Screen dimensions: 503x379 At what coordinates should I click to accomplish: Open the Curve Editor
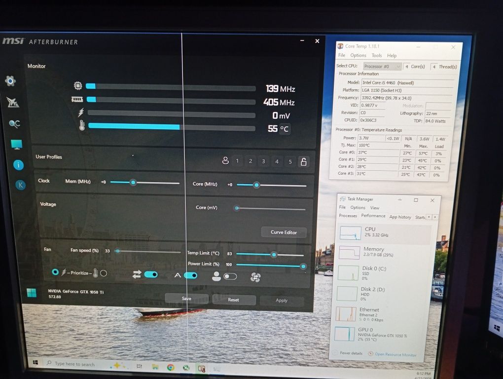(x=284, y=232)
